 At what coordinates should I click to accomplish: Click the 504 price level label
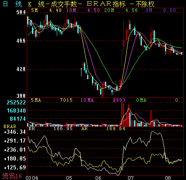click(x=21, y=12)
